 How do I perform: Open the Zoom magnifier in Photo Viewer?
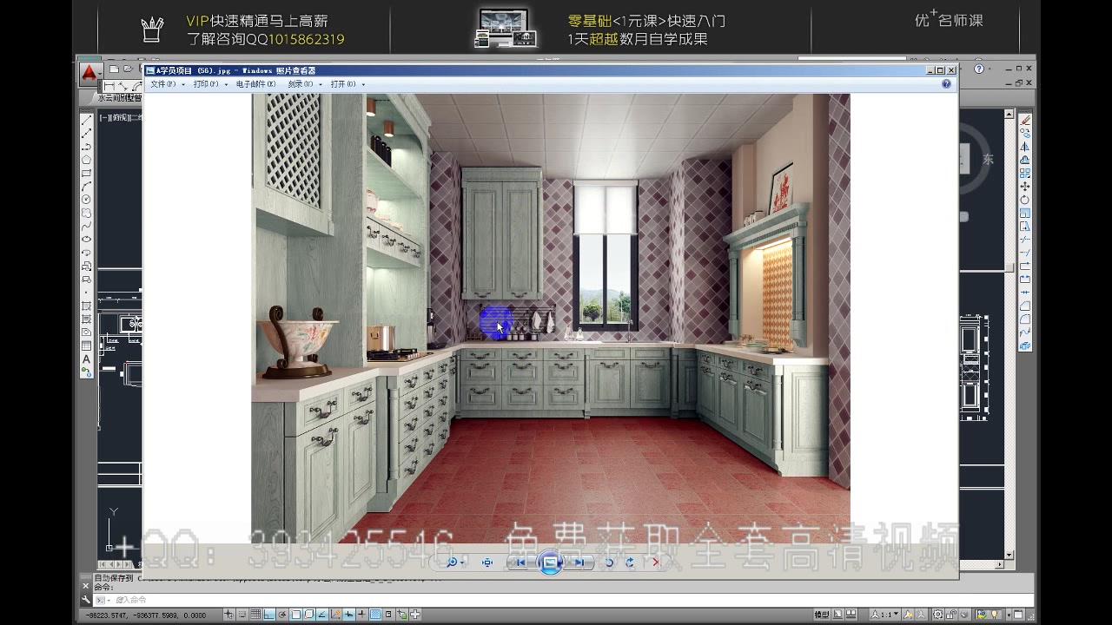click(x=453, y=562)
